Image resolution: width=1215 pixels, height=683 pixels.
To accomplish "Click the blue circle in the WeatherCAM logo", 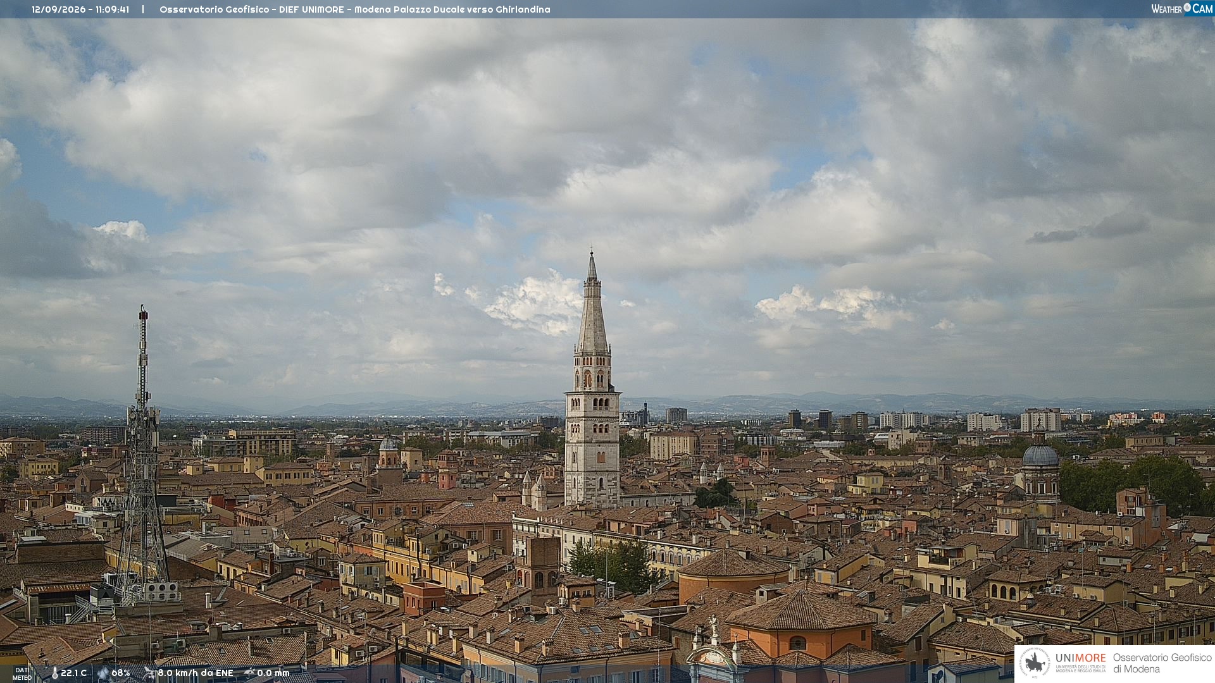I will point(1187,8).
